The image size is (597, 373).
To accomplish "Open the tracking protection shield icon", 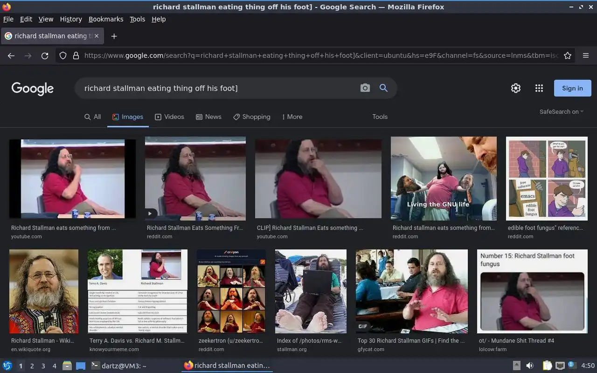I will tap(63, 55).
